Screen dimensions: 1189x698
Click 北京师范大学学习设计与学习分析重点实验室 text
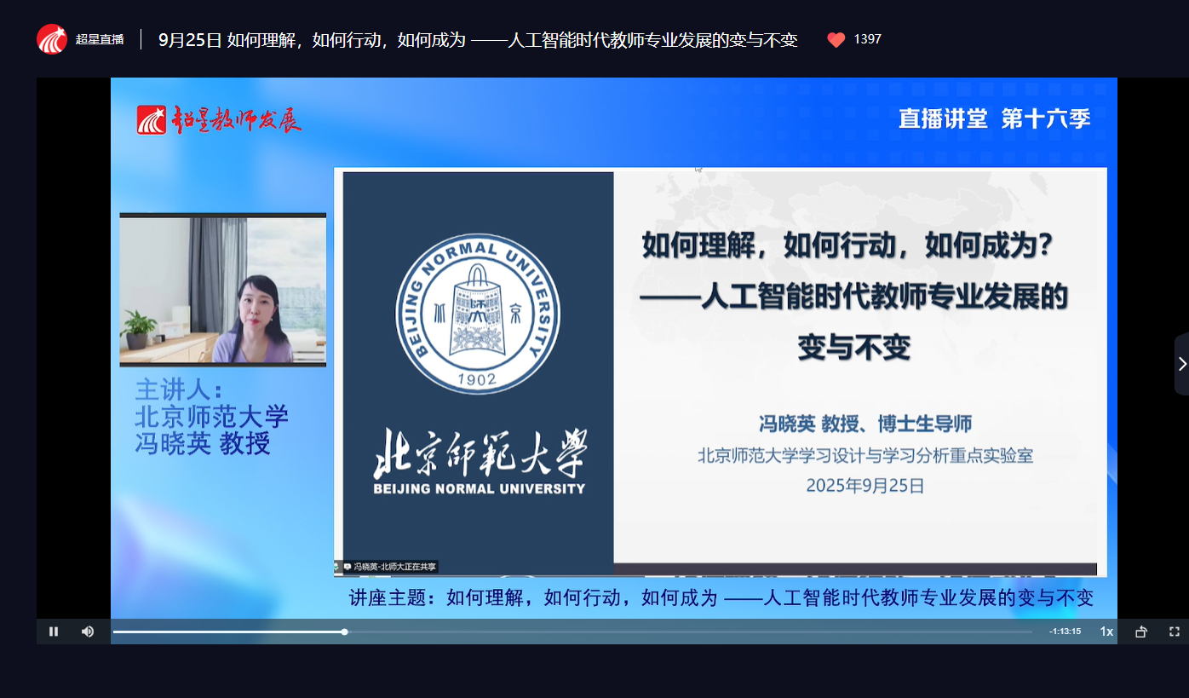pos(865,455)
